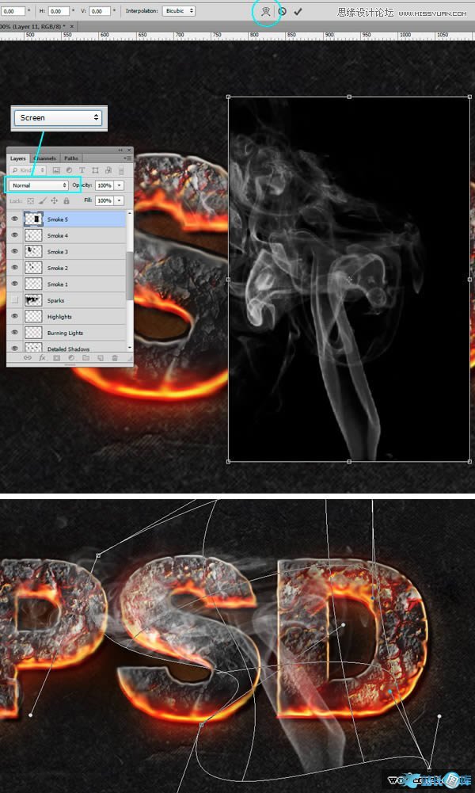
Task: Expand the Opacity slider arrow
Action: pyautogui.click(x=119, y=185)
